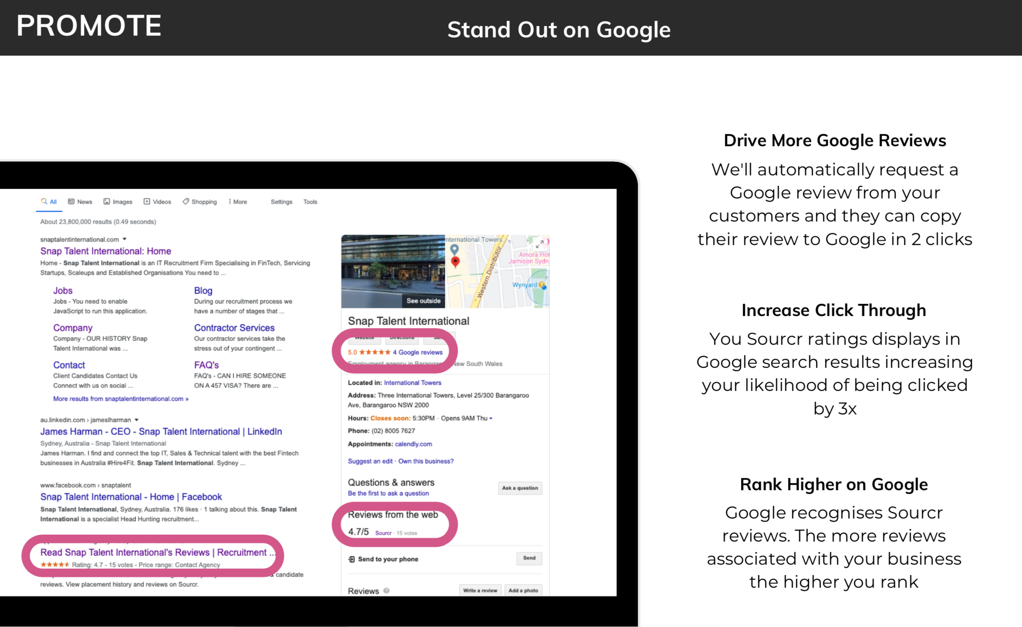This screenshot has height=627, width=1022.
Task: Click the Ask a question button
Action: tap(520, 488)
